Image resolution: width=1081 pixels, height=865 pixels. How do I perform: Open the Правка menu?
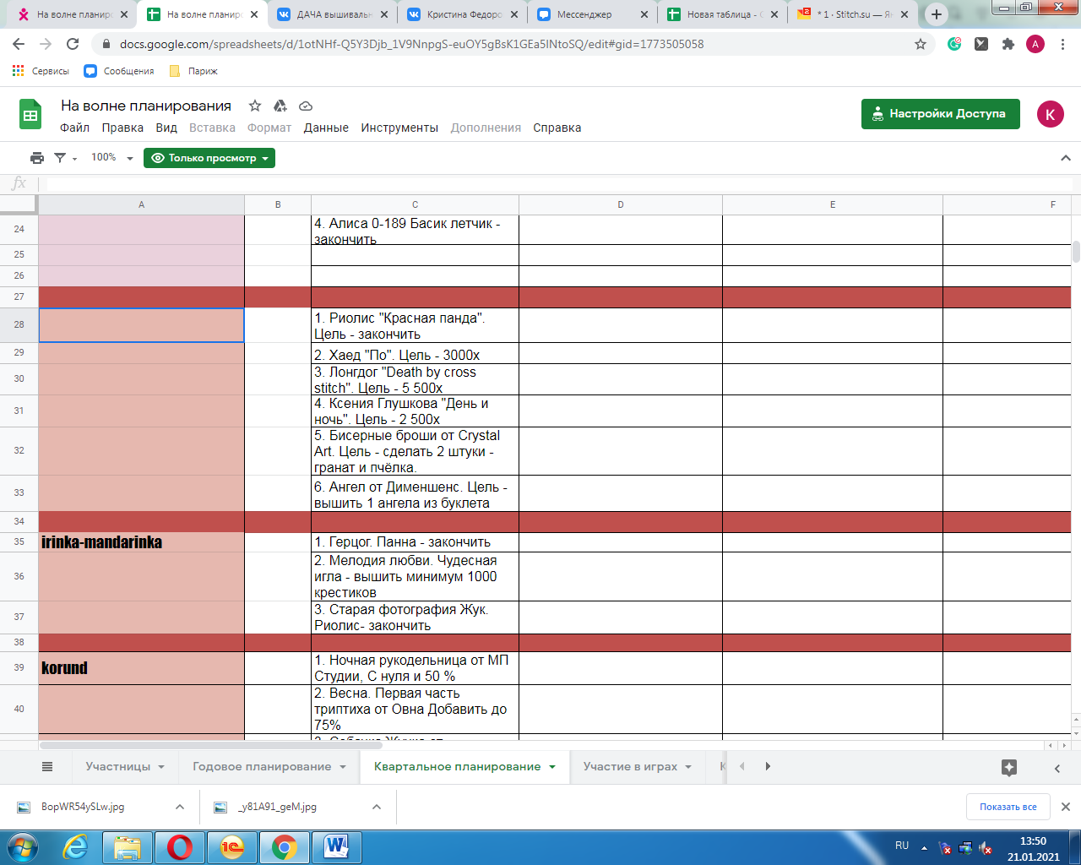(122, 128)
